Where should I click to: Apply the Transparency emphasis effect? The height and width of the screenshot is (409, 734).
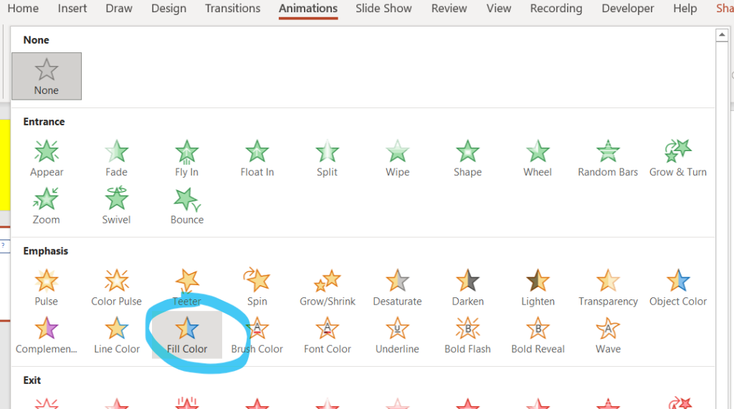608,287
